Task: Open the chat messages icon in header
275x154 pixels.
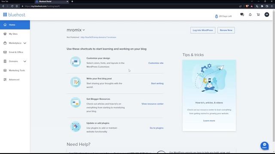Action: (242, 15)
